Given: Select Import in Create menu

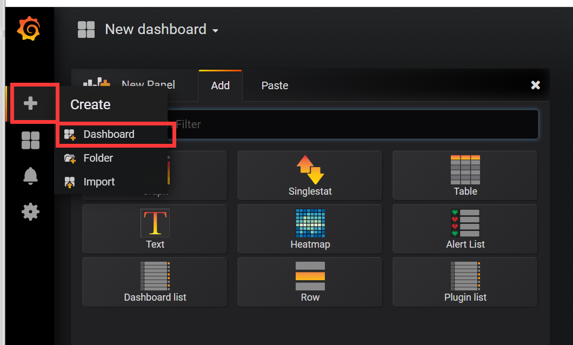Looking at the screenshot, I should coord(112,182).
